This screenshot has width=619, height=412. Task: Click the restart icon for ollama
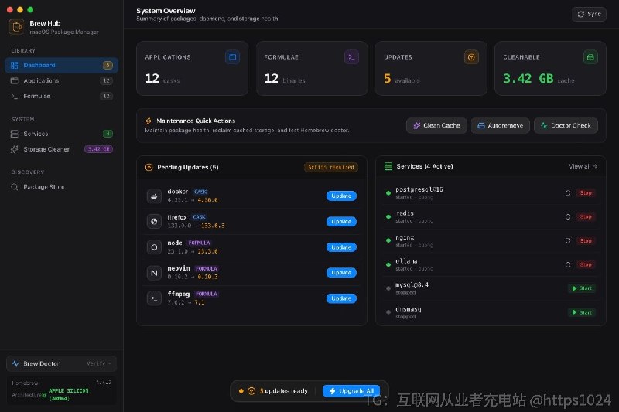coord(568,264)
